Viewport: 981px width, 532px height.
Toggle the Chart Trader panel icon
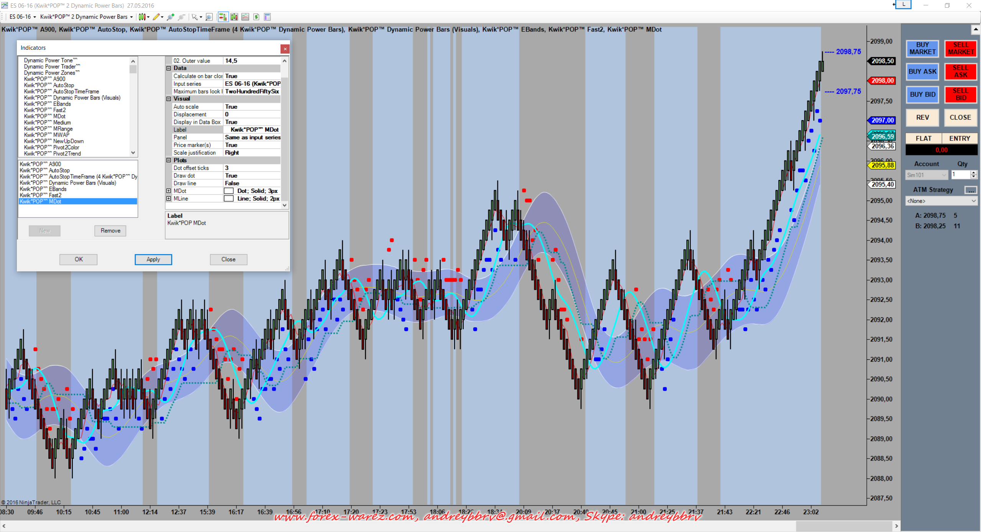pos(223,17)
